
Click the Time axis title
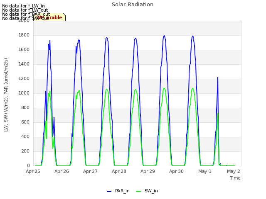tap(235, 178)
